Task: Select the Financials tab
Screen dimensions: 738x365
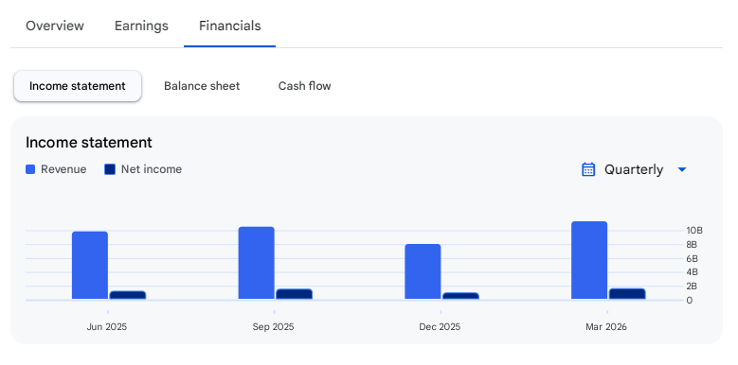Action: click(229, 26)
